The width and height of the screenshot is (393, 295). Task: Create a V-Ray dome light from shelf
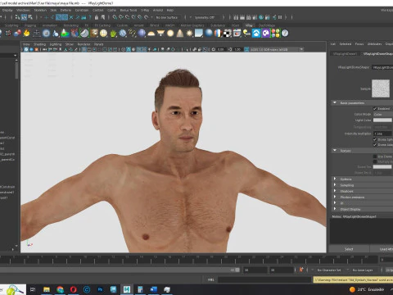click(x=151, y=34)
